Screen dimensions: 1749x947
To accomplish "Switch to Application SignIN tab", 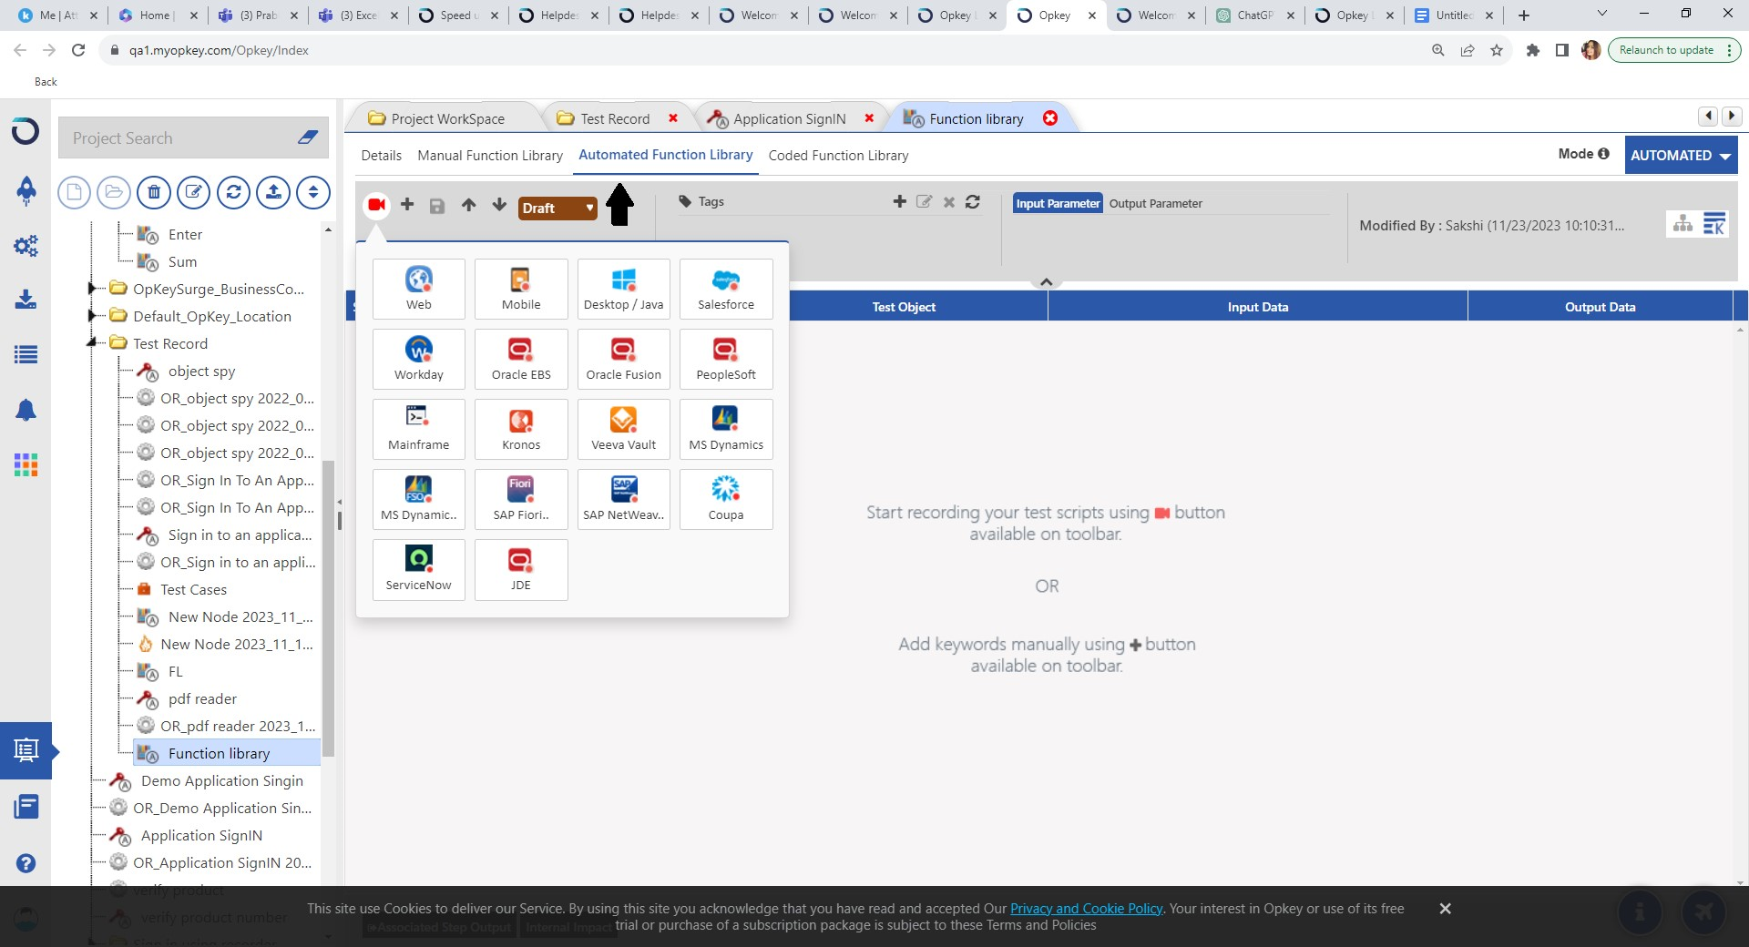I will click(789, 118).
